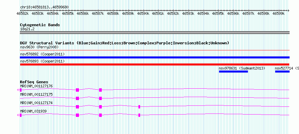The image size is (299, 134).
Task: Click the 46598k ruler tick label
Action: [x=263, y=14]
